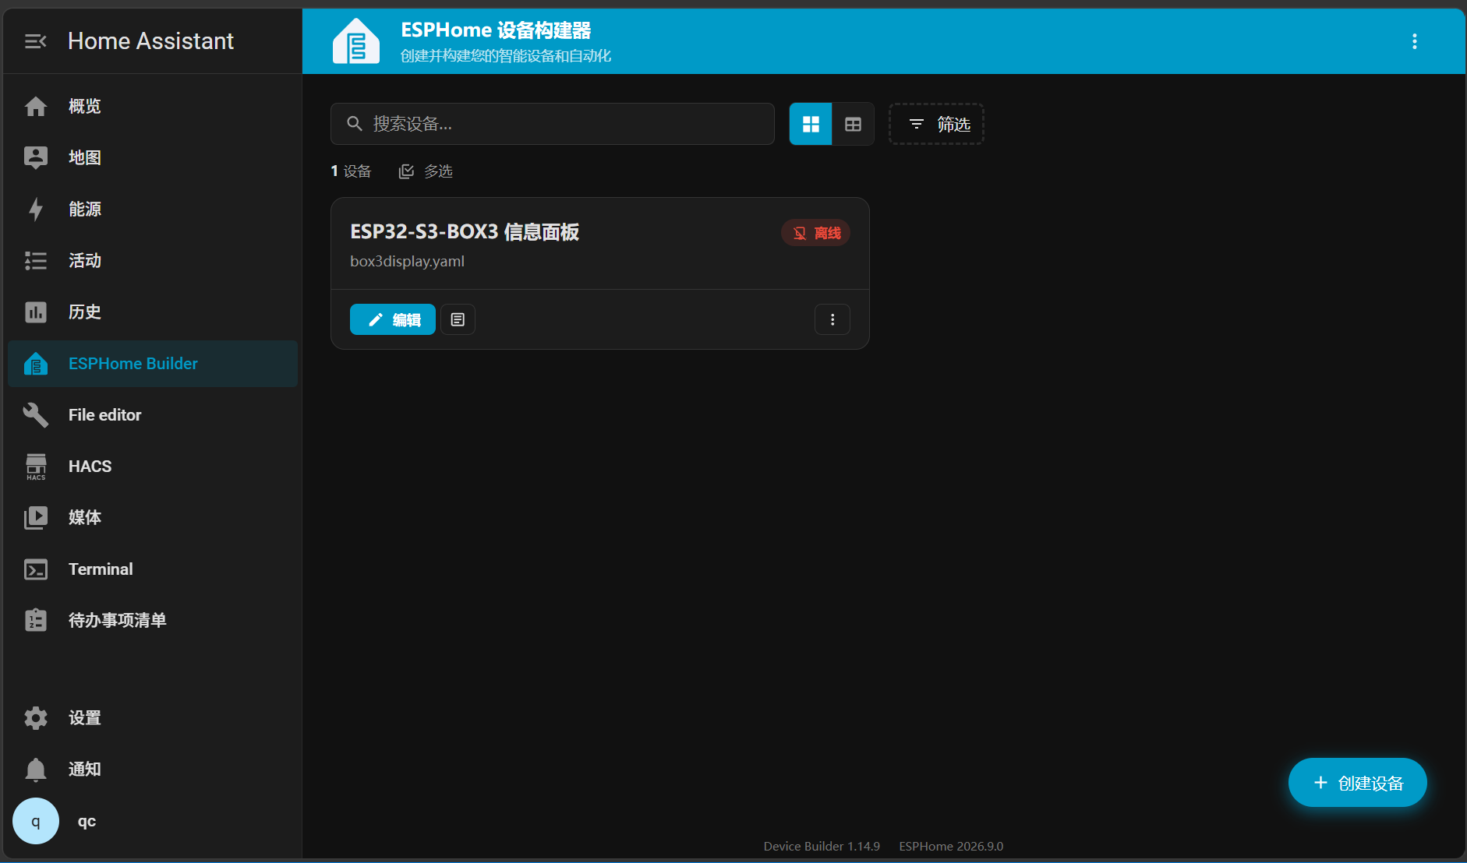The width and height of the screenshot is (1467, 863).
Task: Click the 1 设备 device count label
Action: [x=351, y=171]
